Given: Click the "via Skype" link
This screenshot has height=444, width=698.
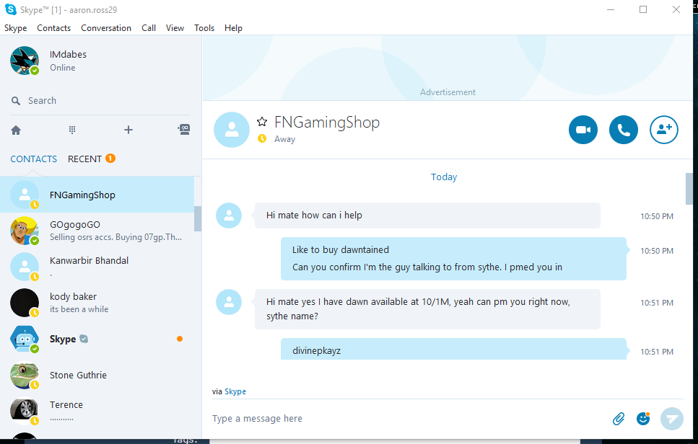Looking at the screenshot, I should tap(235, 391).
